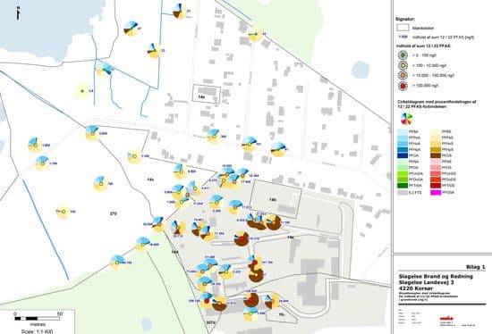
Task: Click parcel label '14b' on the map
Action: tap(273, 199)
